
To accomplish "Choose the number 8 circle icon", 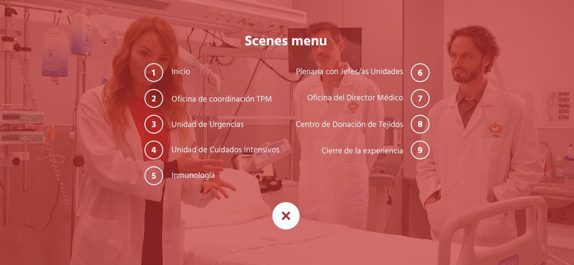I will (x=420, y=124).
